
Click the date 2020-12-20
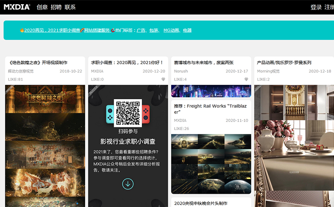pos(154,71)
